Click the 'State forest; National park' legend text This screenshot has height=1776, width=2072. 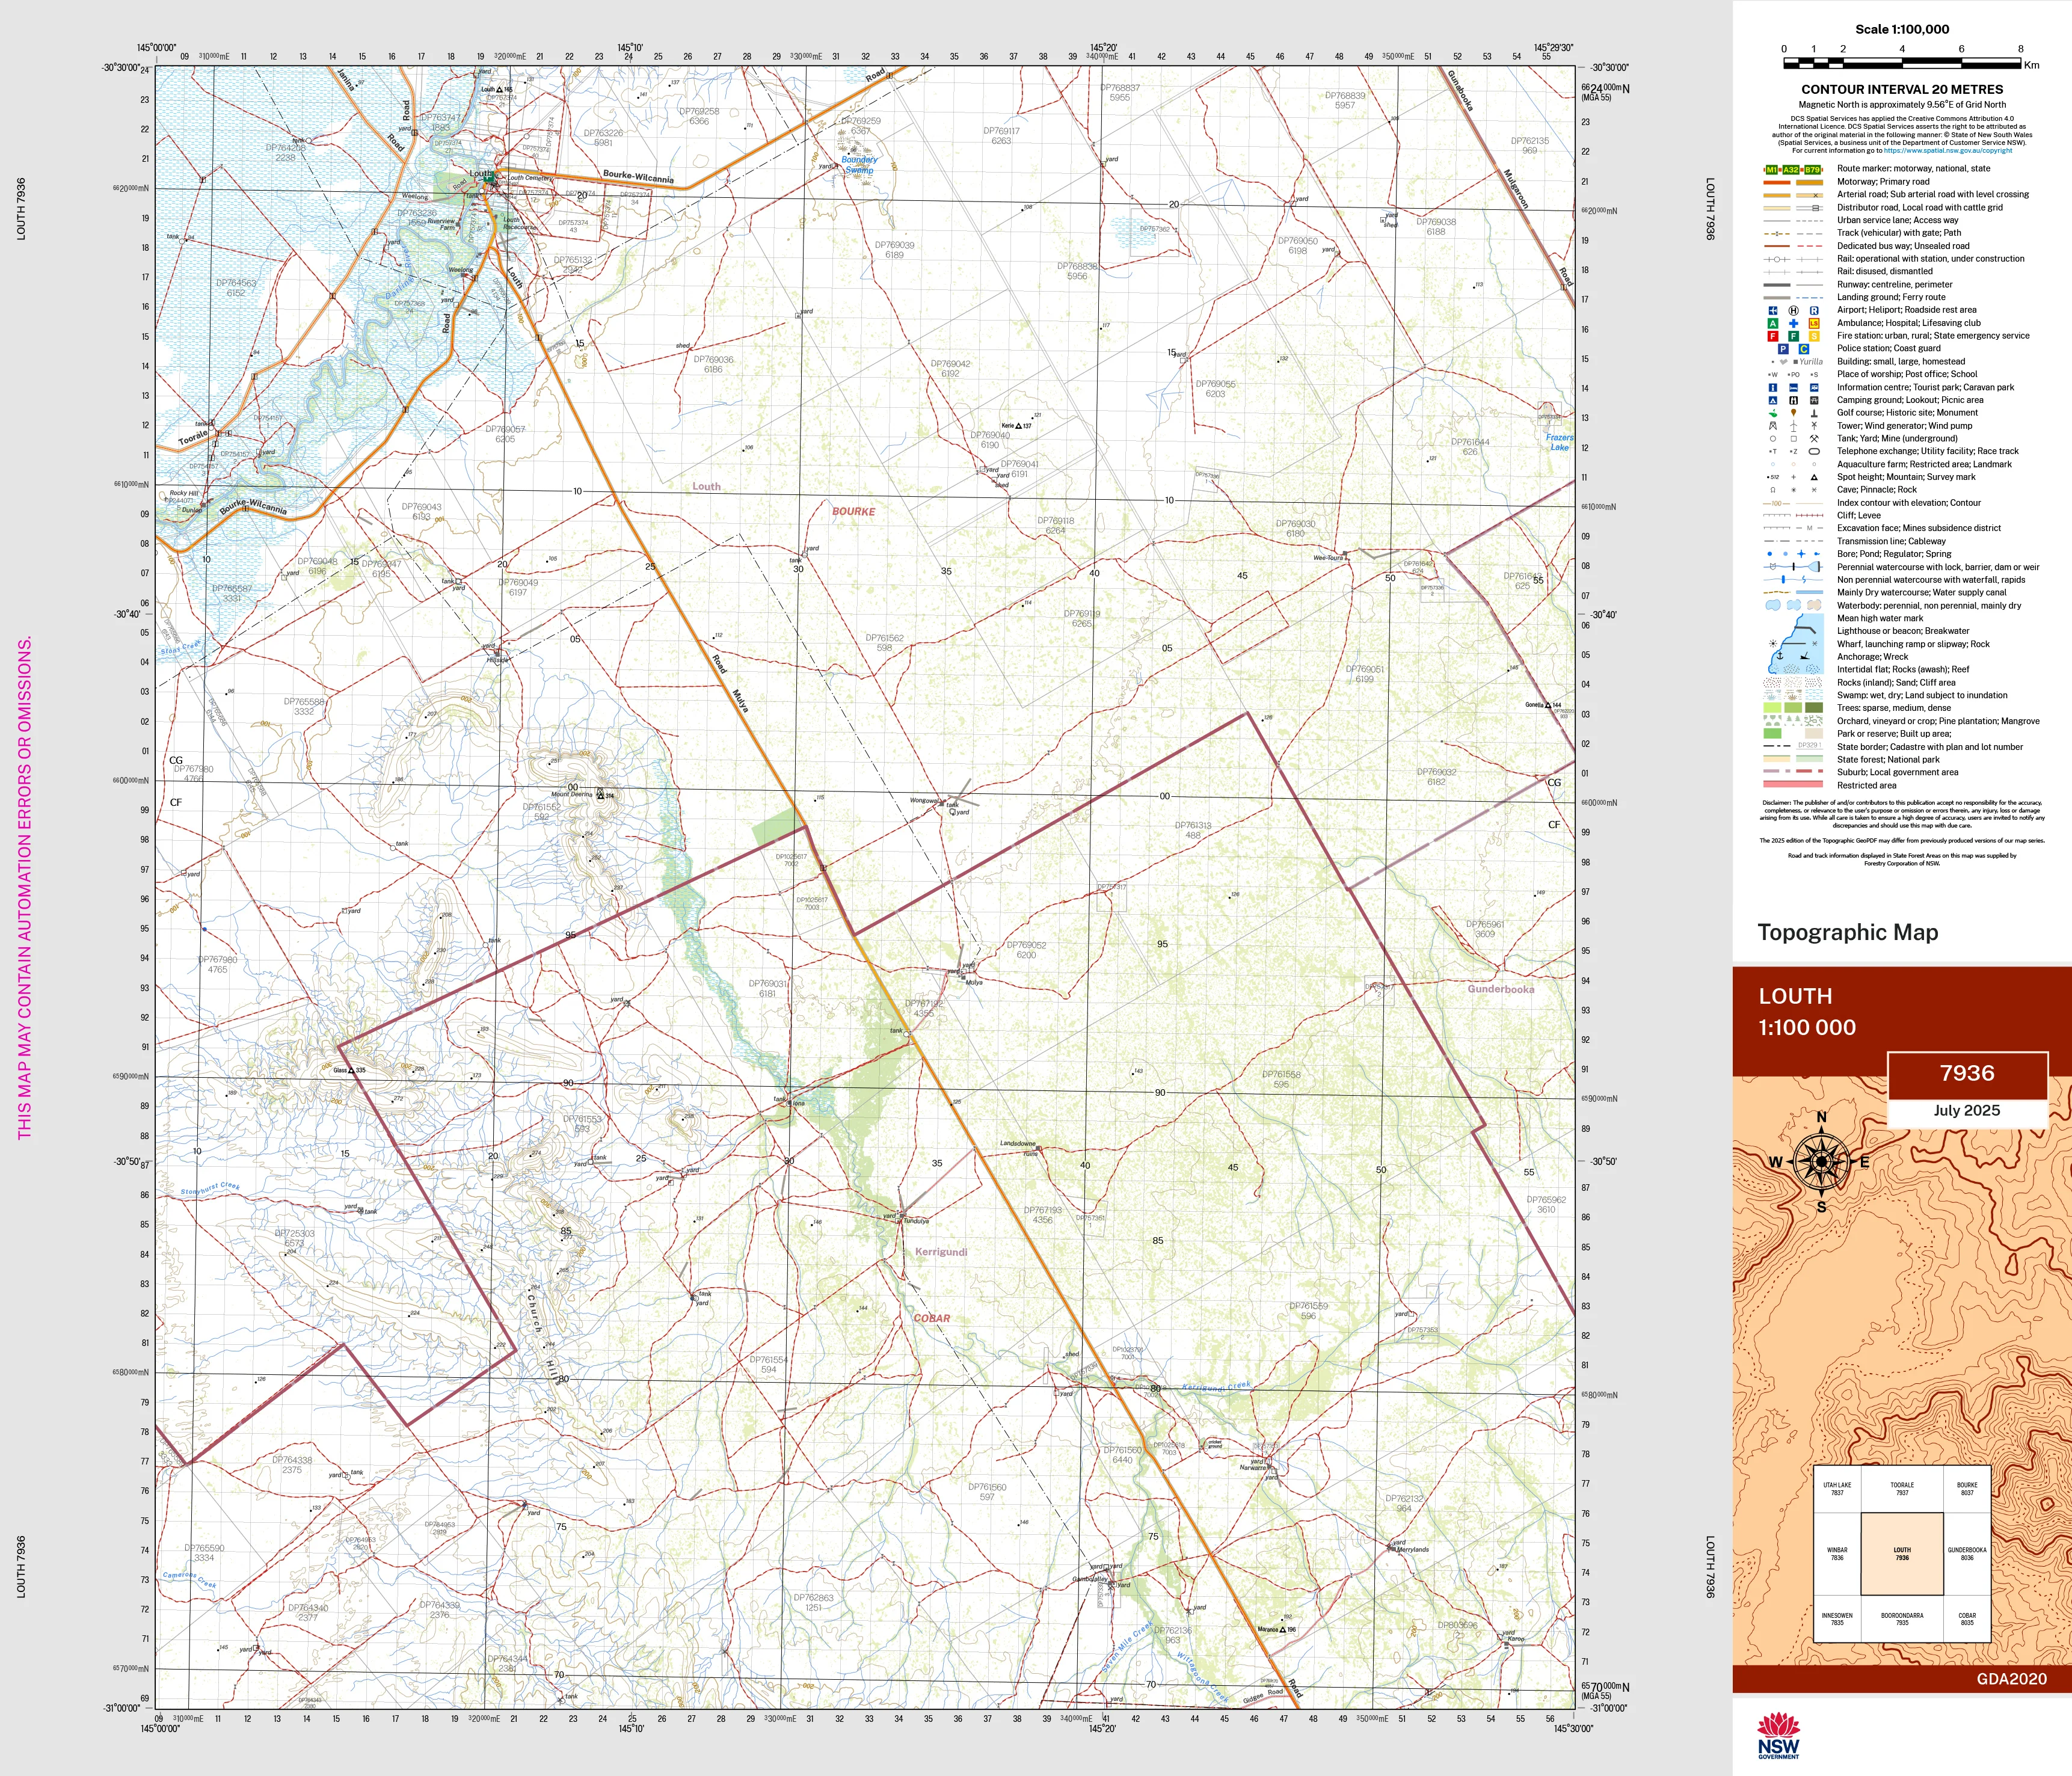1888,760
